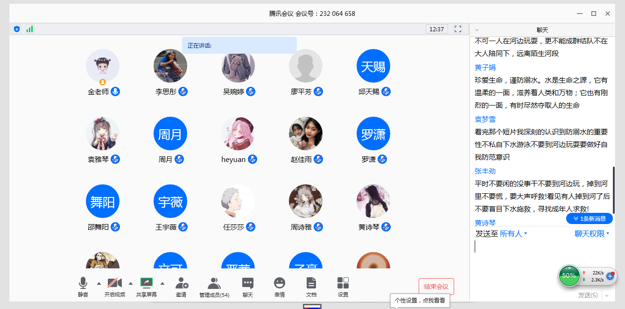625x309 pixels.
Task: Collapse the chat panel header chevron
Action: pyautogui.click(x=477, y=30)
